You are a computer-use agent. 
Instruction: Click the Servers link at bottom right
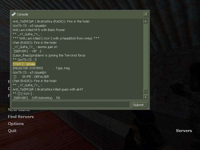pos(184,131)
